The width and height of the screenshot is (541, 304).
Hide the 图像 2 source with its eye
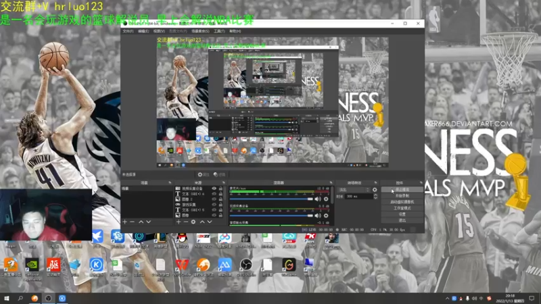coord(214,199)
